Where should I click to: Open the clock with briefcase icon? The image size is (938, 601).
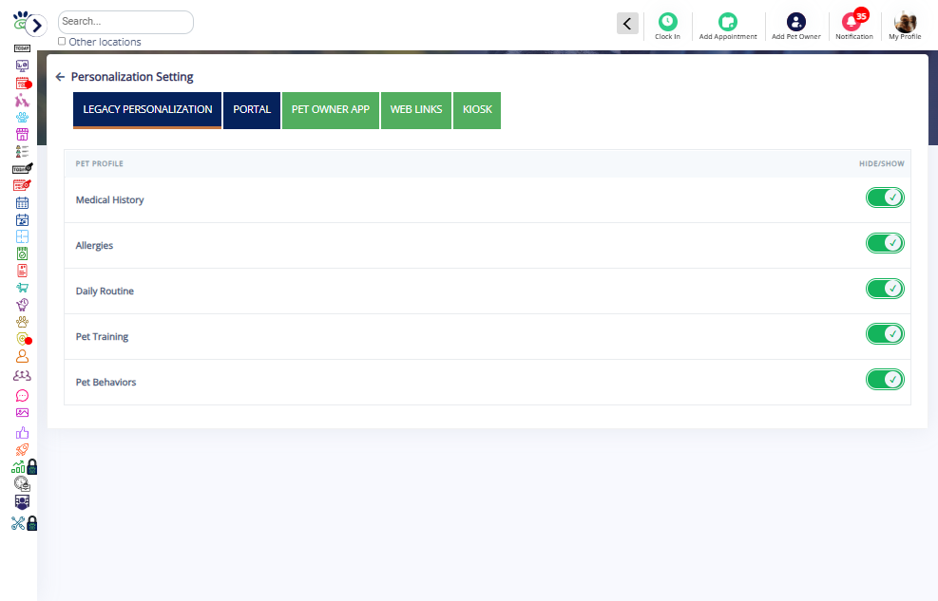point(22,484)
